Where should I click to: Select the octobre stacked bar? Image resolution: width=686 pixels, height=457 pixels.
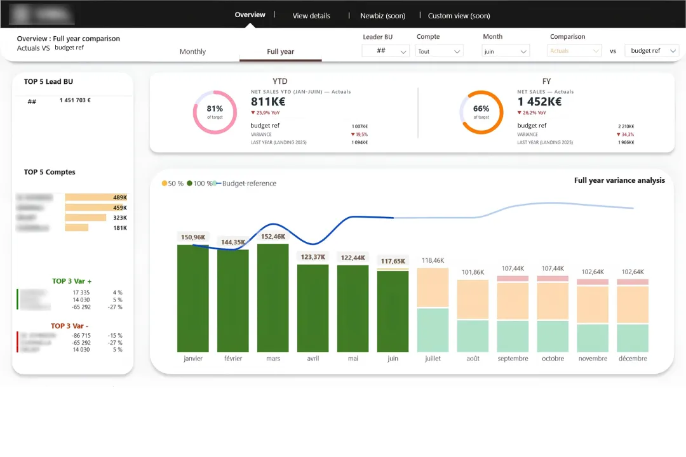[x=553, y=314]
